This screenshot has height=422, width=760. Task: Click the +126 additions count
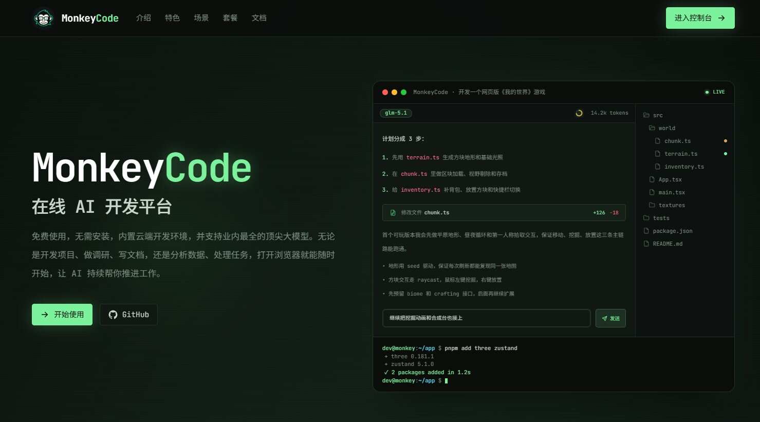tap(599, 212)
